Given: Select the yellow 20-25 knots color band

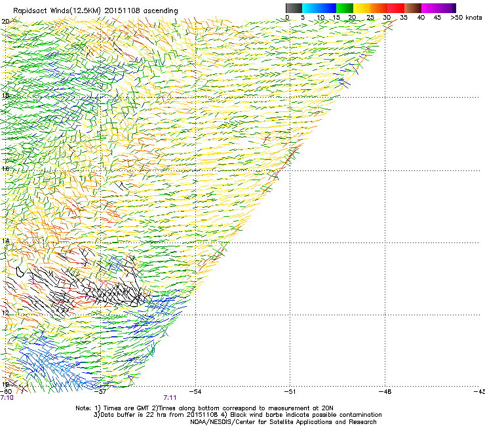Looking at the screenshot, I should (362, 8).
